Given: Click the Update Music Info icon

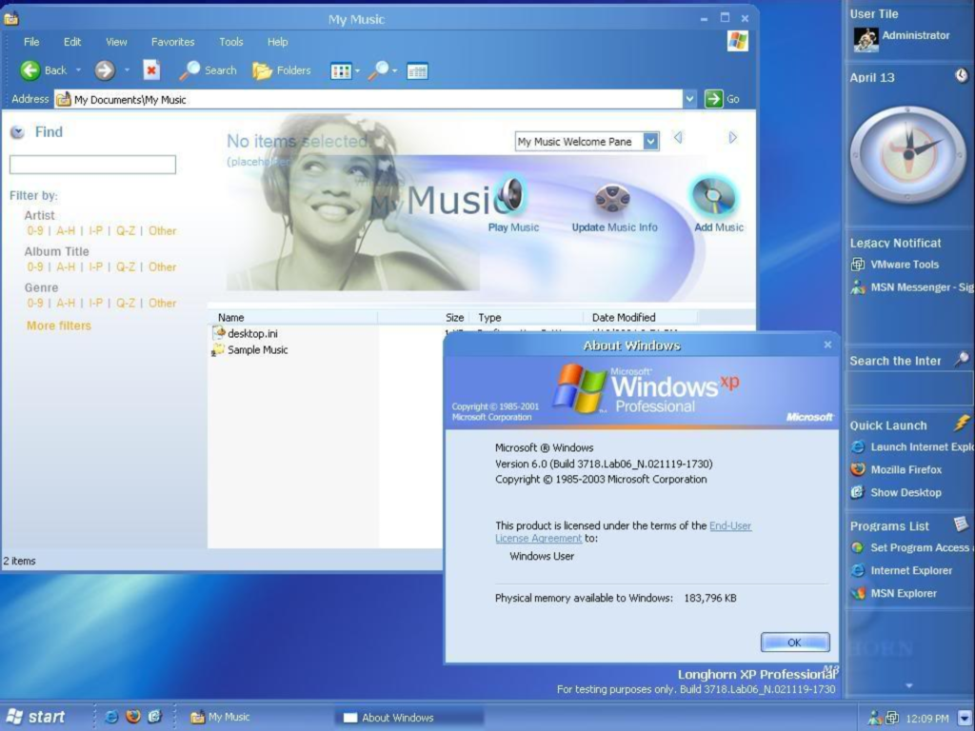Looking at the screenshot, I should tap(613, 200).
